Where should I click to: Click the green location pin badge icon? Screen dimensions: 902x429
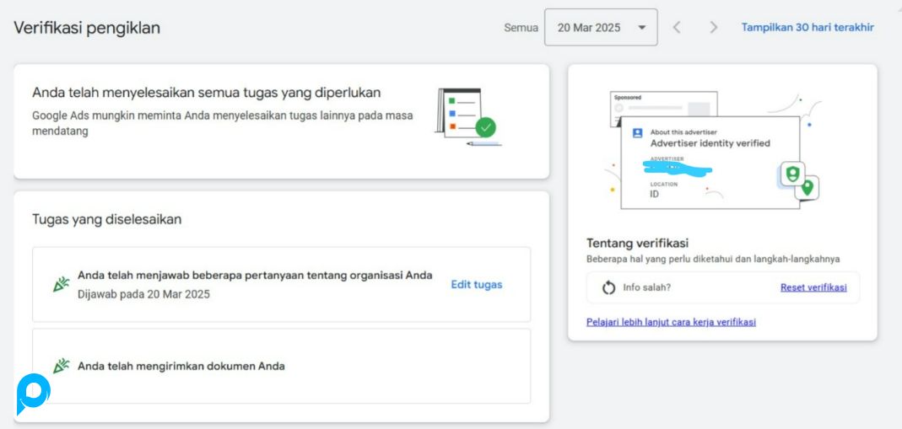[807, 187]
